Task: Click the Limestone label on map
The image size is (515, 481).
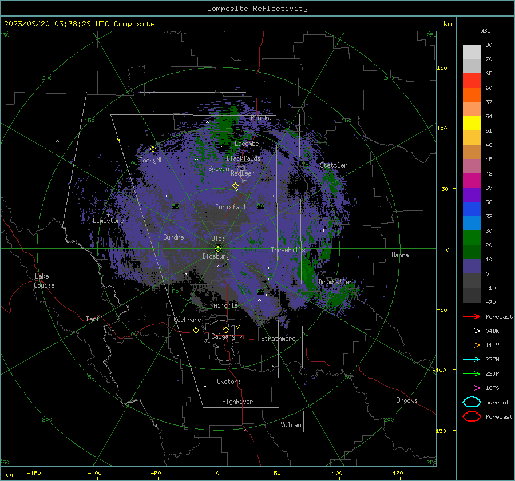Action: click(x=108, y=221)
